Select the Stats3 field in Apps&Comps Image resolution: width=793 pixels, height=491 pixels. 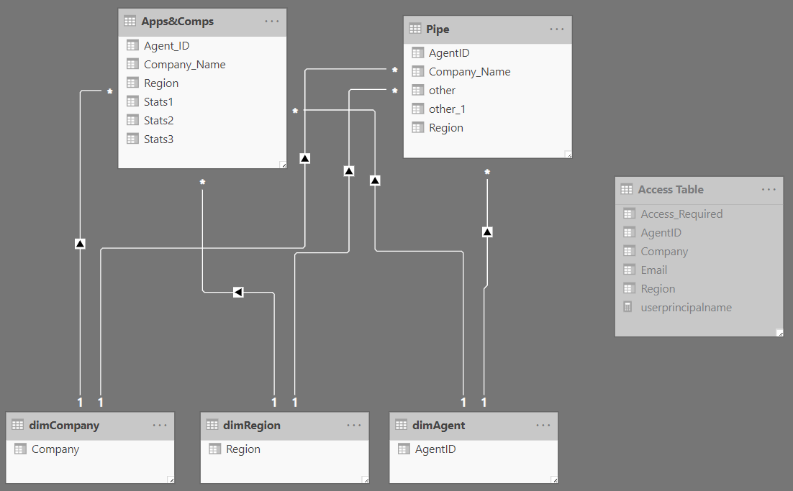202,139
